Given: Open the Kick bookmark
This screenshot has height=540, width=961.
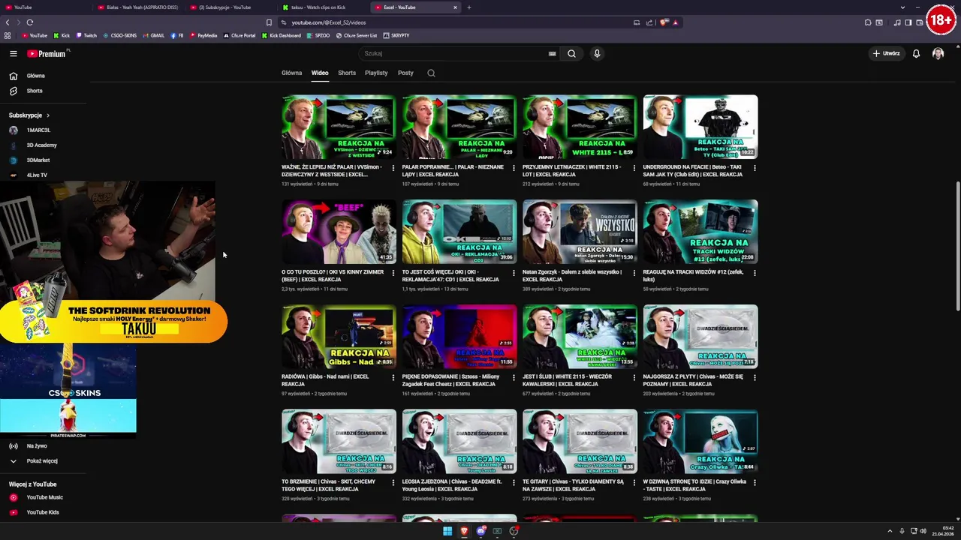Looking at the screenshot, I should (x=62, y=35).
